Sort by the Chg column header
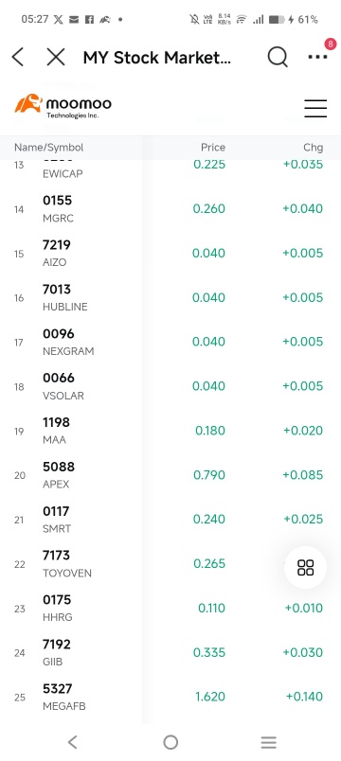Viewport: 341px width, 761px height. click(313, 148)
